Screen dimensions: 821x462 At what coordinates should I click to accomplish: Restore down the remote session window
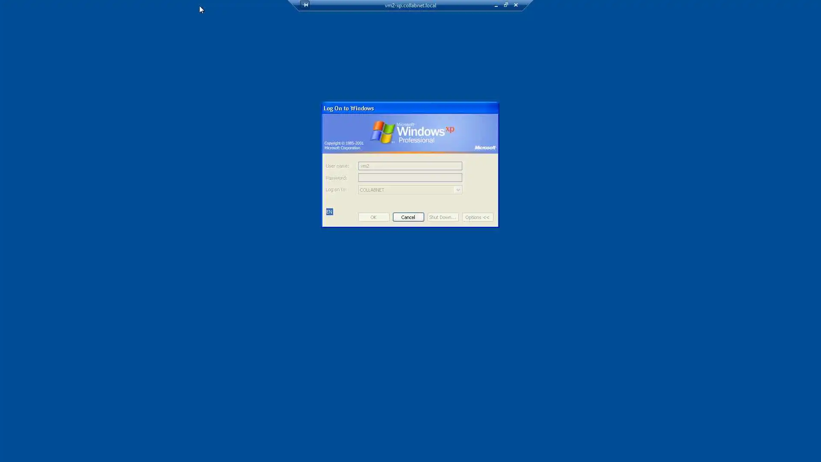click(x=506, y=5)
